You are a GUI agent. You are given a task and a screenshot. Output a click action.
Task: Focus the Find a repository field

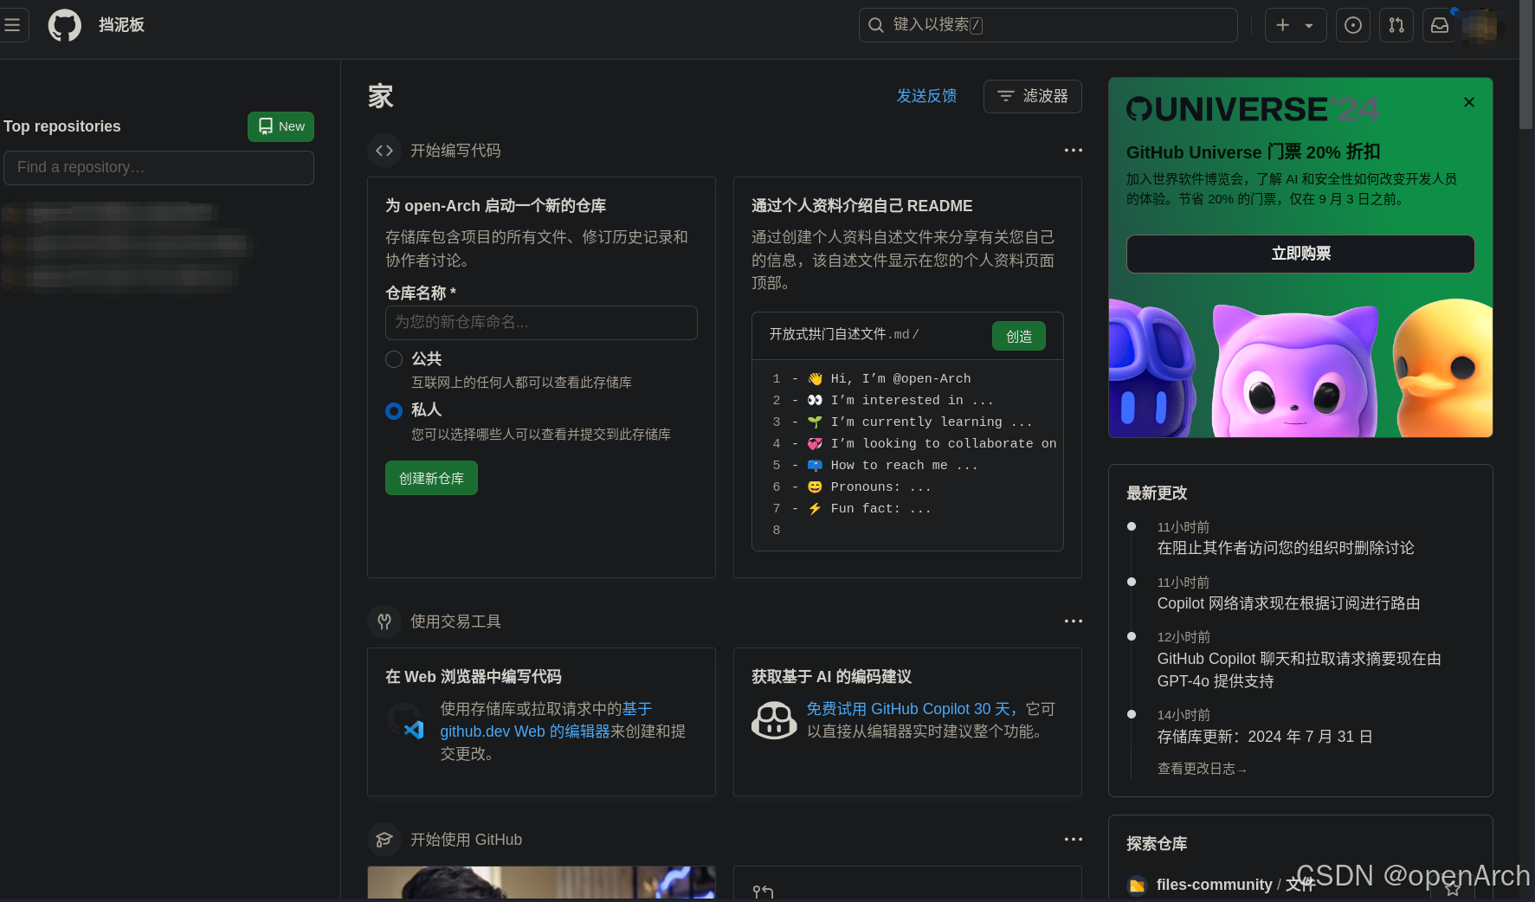coord(158,167)
